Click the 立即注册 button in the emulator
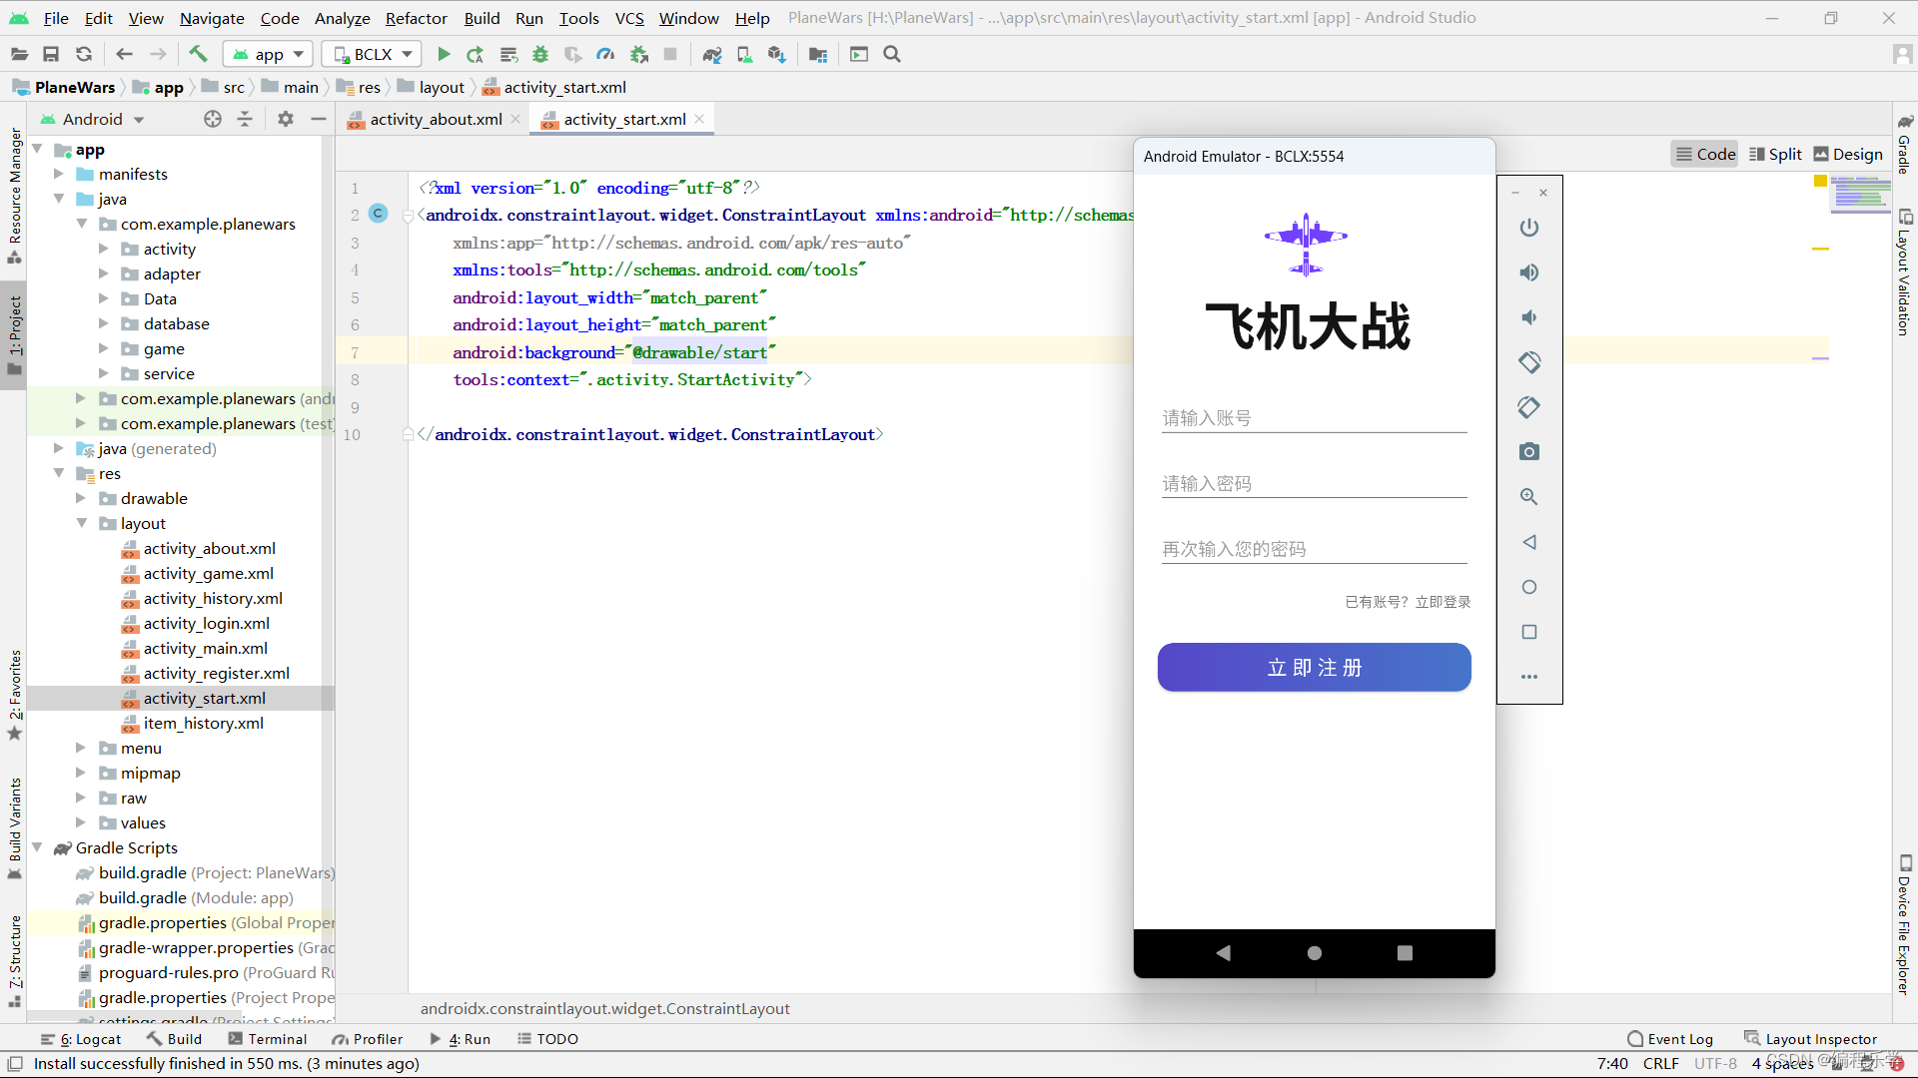1918x1078 pixels. coord(1313,667)
